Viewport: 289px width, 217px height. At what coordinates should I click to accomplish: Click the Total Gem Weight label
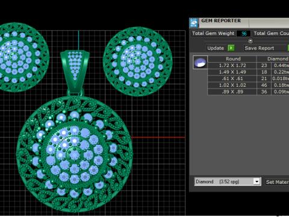coord(213,33)
